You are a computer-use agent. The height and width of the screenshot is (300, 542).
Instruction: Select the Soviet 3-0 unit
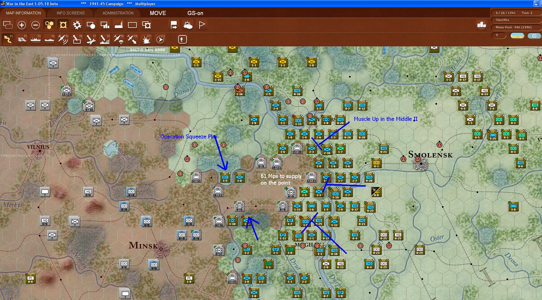tap(513, 206)
